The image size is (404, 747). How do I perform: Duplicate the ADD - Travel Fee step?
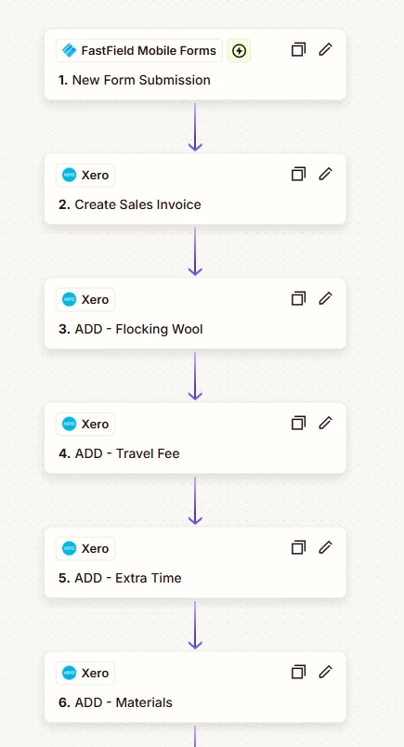(298, 423)
